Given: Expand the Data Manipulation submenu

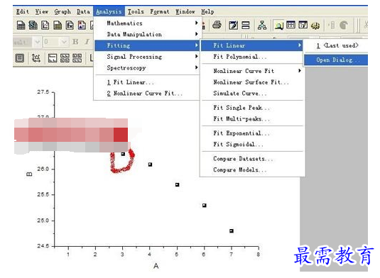Looking at the screenshot, I should coord(147,34).
